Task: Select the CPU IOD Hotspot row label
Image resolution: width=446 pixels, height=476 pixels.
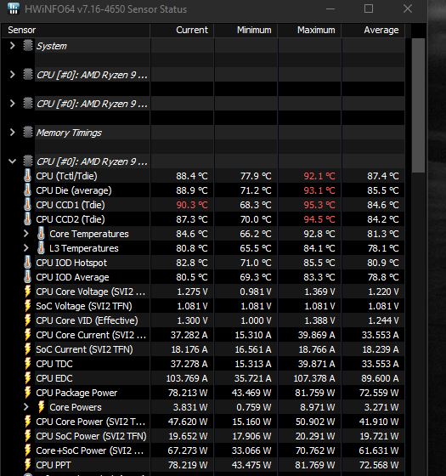Action: click(x=71, y=263)
